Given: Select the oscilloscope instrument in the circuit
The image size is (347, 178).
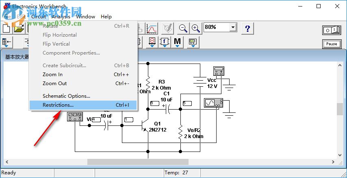Looking at the screenshot, I should pos(213,103).
